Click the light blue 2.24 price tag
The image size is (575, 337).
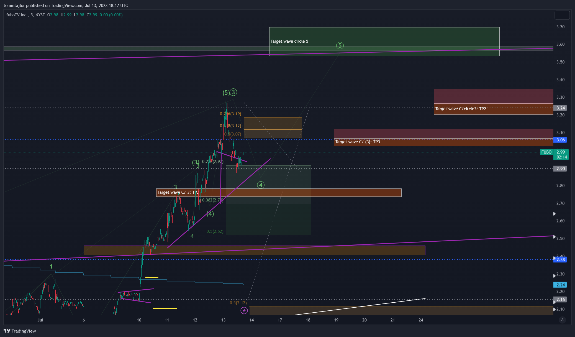(560, 285)
